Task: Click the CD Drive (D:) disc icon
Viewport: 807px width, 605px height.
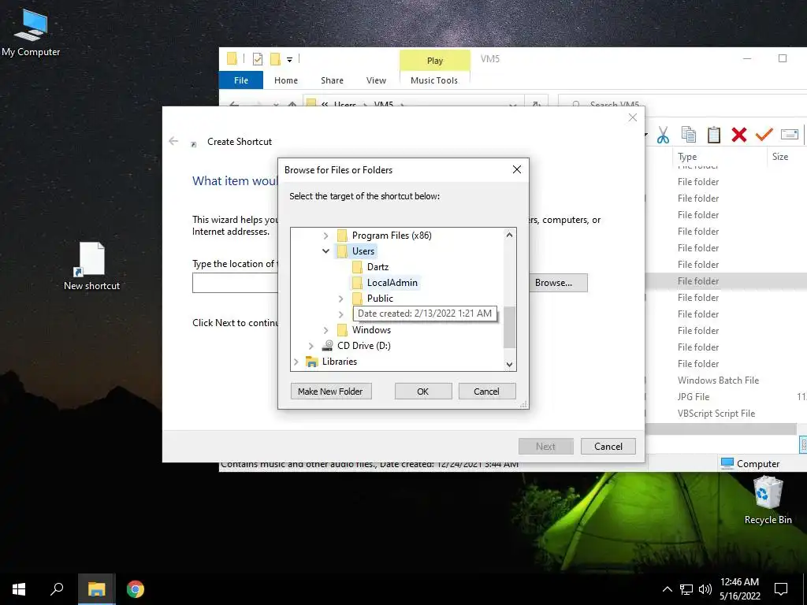Action: click(x=327, y=346)
